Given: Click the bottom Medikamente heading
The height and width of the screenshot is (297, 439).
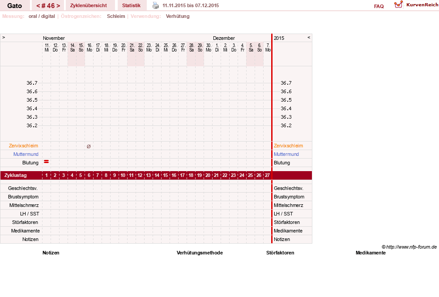Looking at the screenshot, I should coord(371,253).
